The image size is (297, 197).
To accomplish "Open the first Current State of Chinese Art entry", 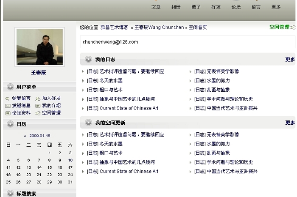I will coord(129,108).
